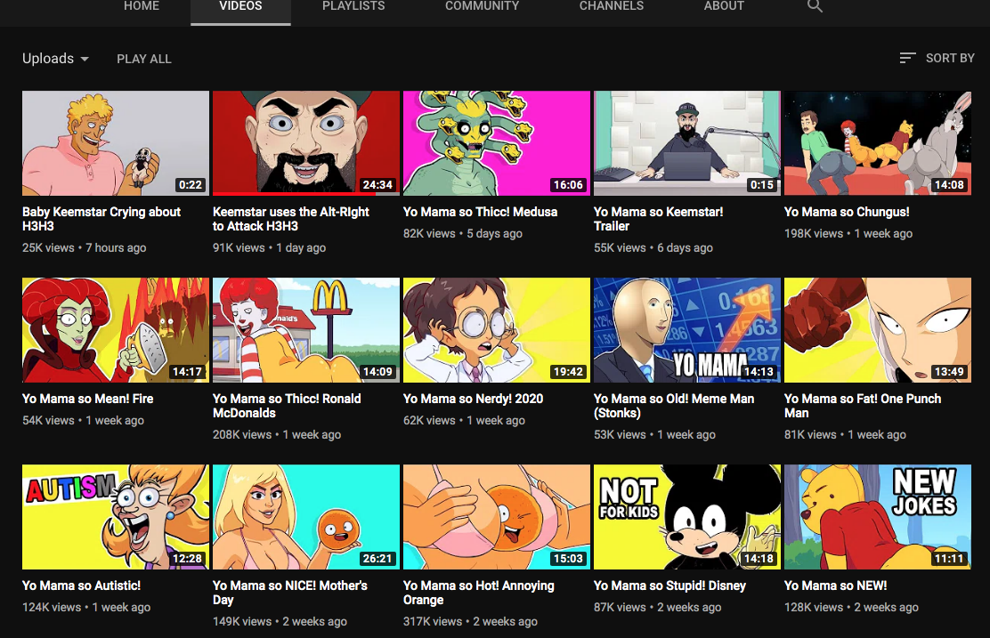
Task: Click the 24:34 duration badge
Action: point(377,185)
